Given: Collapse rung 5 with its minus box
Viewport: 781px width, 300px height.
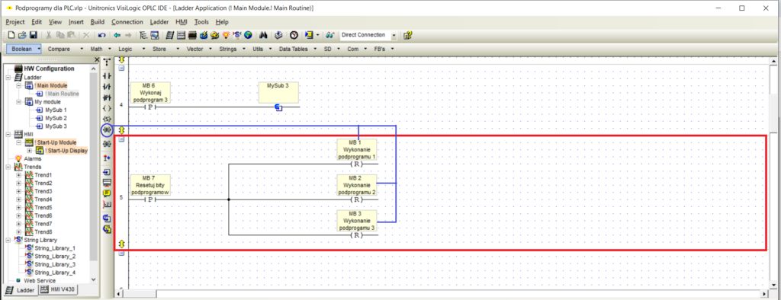Looking at the screenshot, I should 121,140.
